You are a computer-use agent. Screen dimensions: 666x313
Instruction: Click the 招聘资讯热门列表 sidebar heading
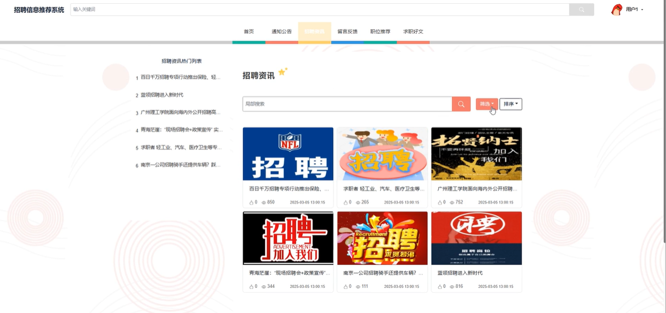182,61
